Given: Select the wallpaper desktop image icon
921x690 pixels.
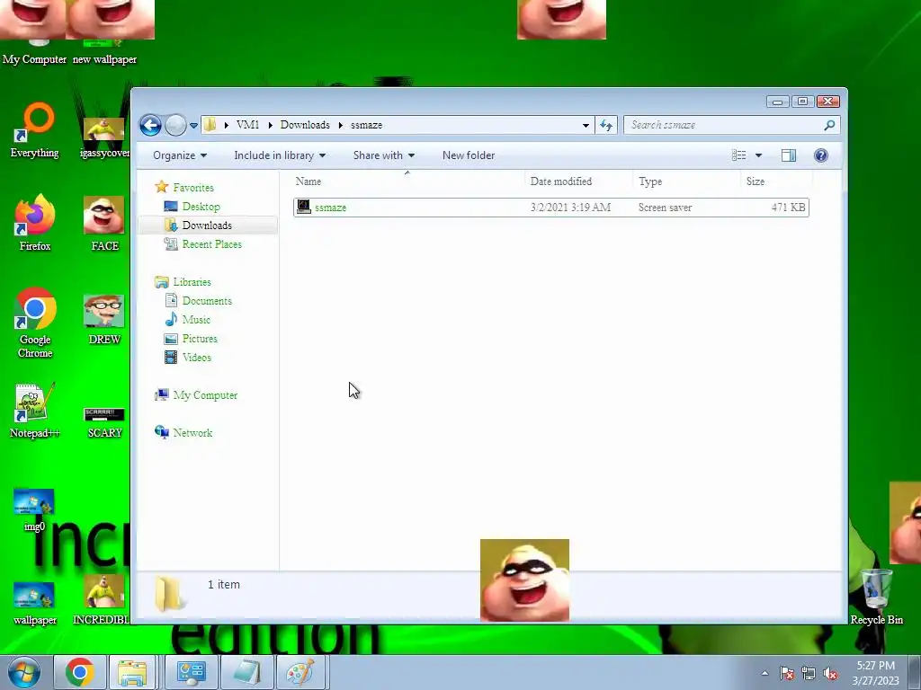Looking at the screenshot, I should [34, 603].
